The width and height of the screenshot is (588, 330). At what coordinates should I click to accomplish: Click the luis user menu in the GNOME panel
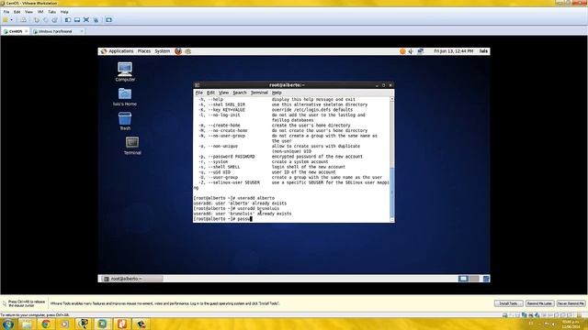click(x=483, y=51)
